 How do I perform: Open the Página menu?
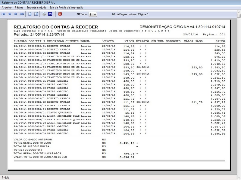click(19, 7)
